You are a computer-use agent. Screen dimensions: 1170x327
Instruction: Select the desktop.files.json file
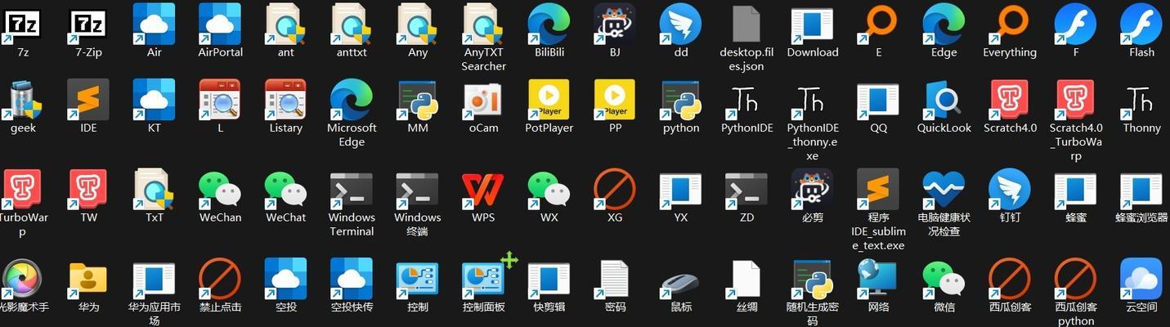click(746, 25)
